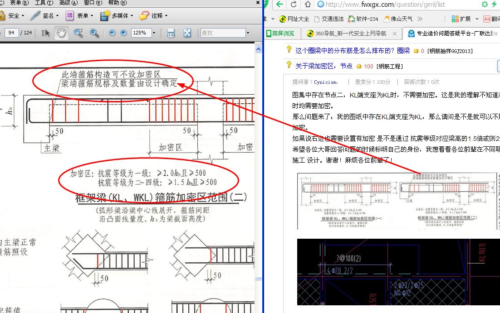Expand the 扩展 dropdown arrow
Screen dimensions: 500x313
coord(477,19)
